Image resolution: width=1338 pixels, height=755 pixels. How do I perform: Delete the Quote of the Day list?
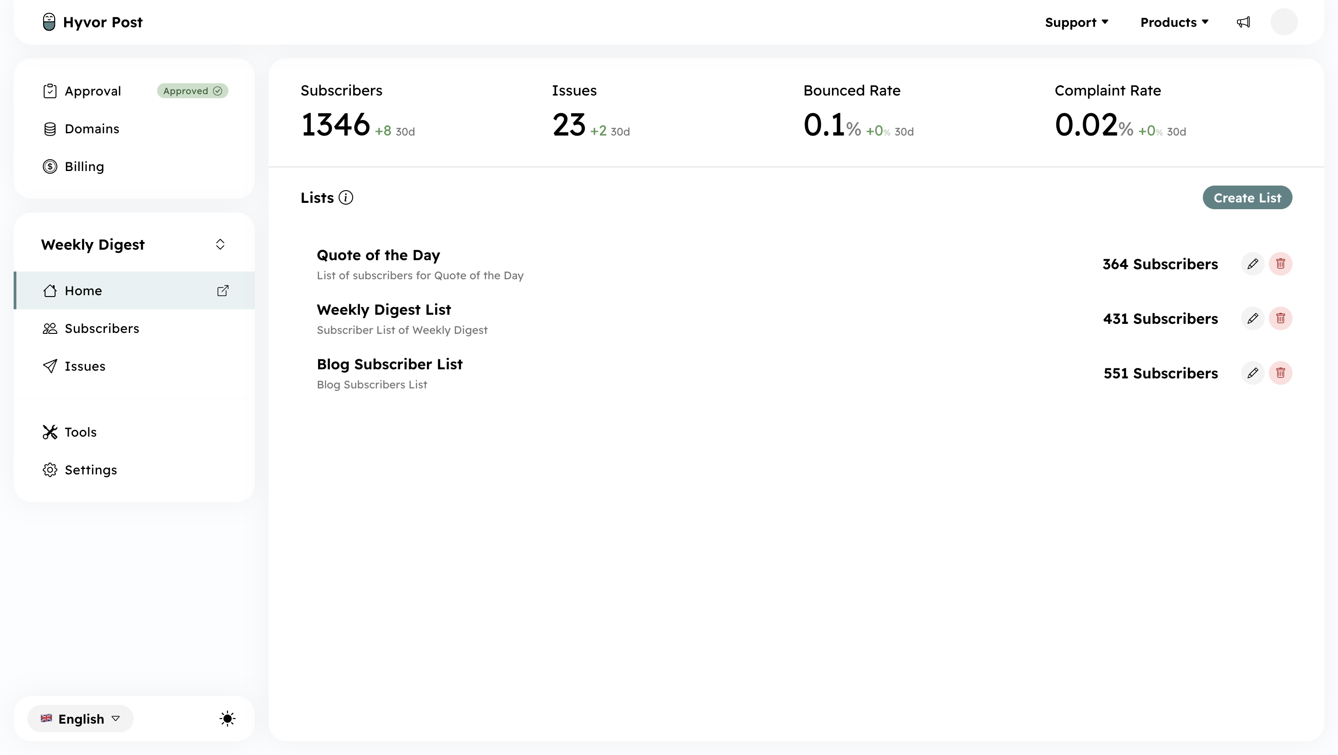click(1280, 264)
